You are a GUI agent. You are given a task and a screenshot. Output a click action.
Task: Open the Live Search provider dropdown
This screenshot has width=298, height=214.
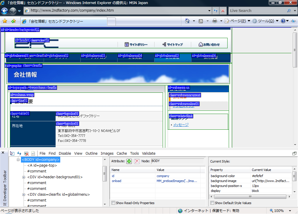point(295,11)
